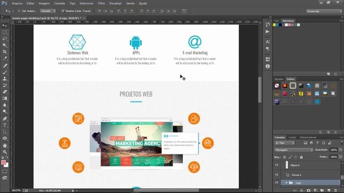Screen dimensions: 344x193
Task: Hide the Elipse 6 layer
Action: tap(277, 165)
